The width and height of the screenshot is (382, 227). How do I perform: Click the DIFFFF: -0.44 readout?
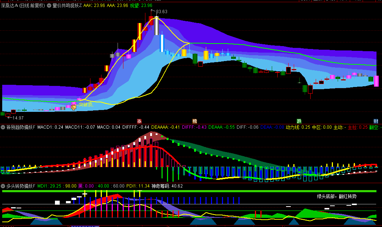[136, 127]
